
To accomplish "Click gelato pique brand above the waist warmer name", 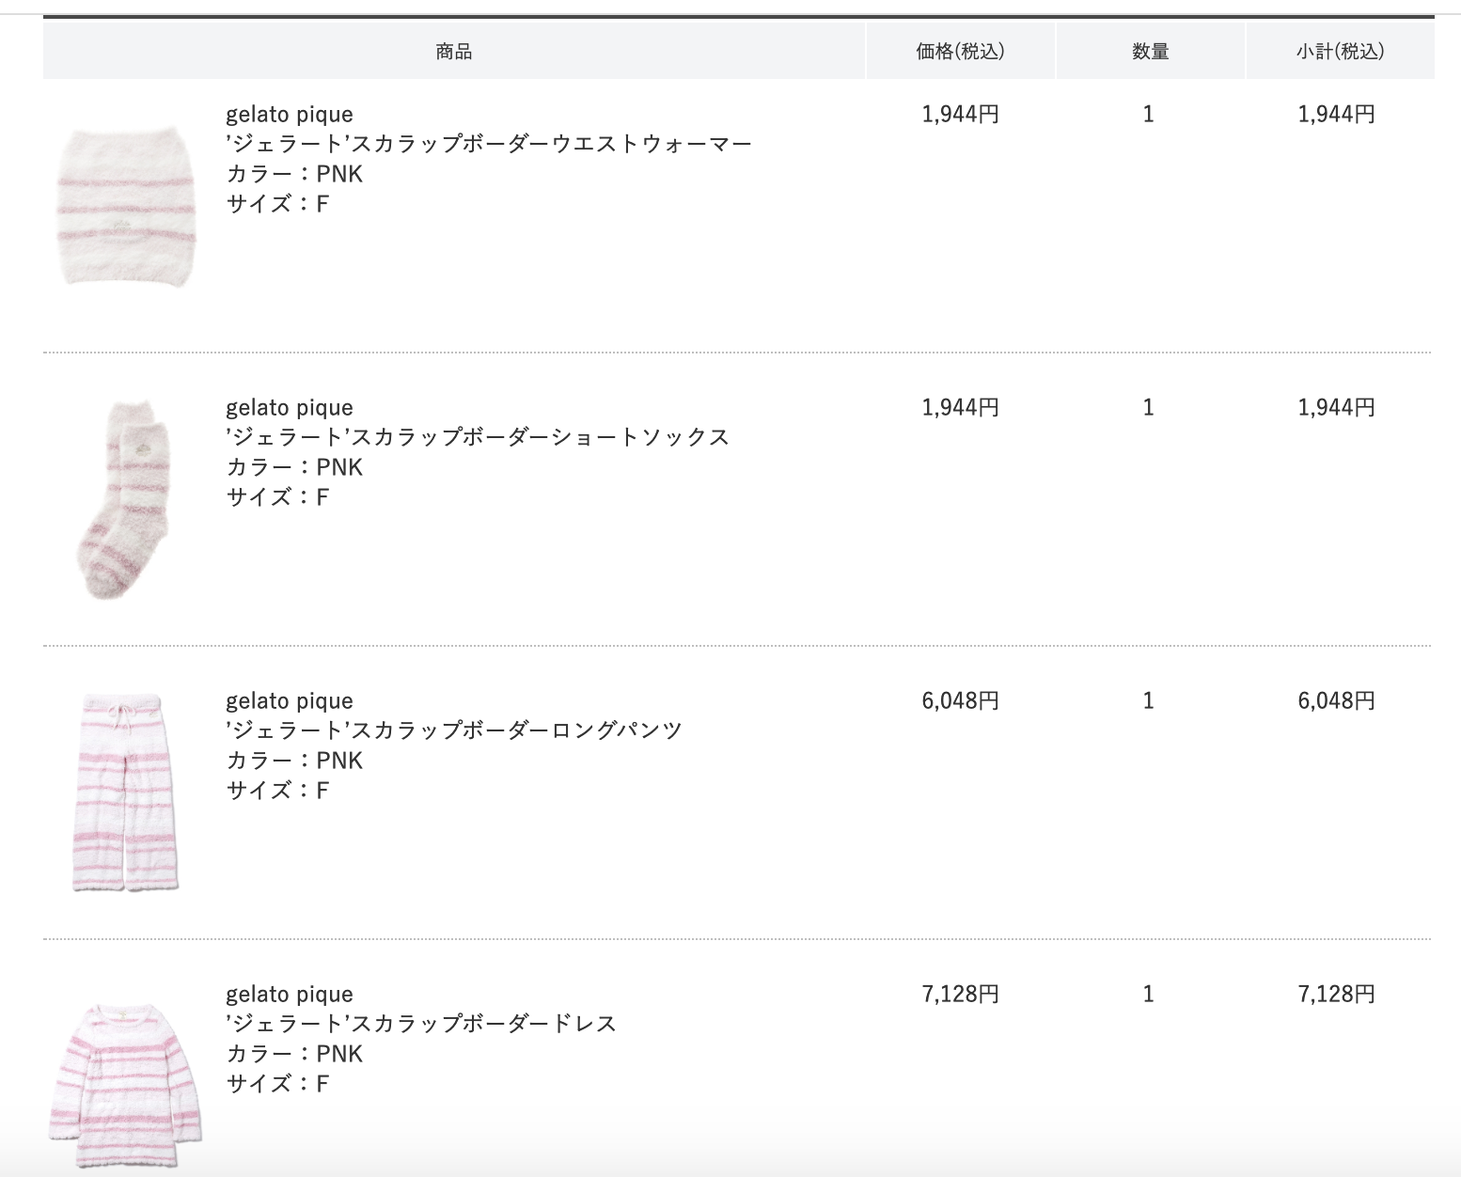I will 290,115.
